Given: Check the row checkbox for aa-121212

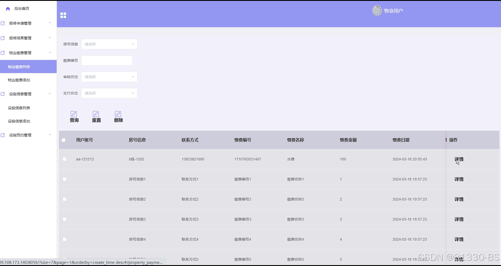Looking at the screenshot, I should coord(64,159).
